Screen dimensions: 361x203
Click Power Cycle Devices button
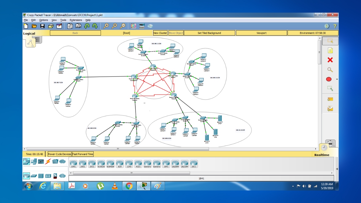coord(59,154)
